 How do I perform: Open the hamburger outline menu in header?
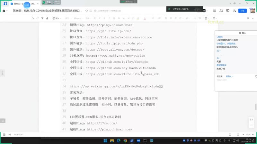point(214,11)
